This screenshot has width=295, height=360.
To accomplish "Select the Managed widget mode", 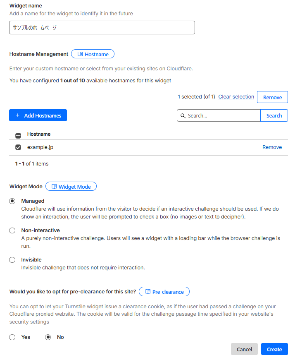I will point(12,201).
